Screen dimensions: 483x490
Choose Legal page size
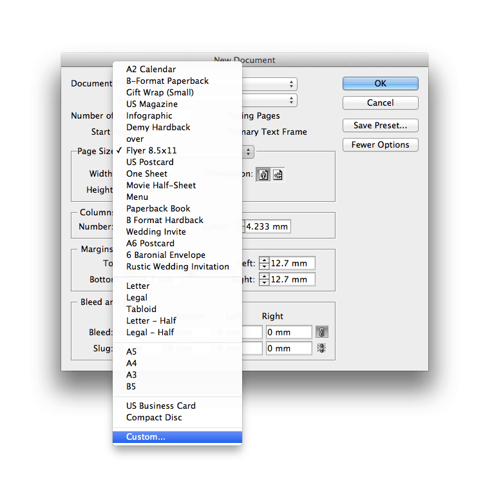(x=177, y=297)
